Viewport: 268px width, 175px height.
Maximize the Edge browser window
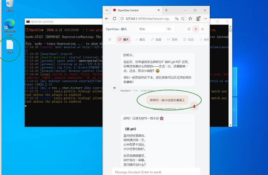pyautogui.click(x=195, y=10)
